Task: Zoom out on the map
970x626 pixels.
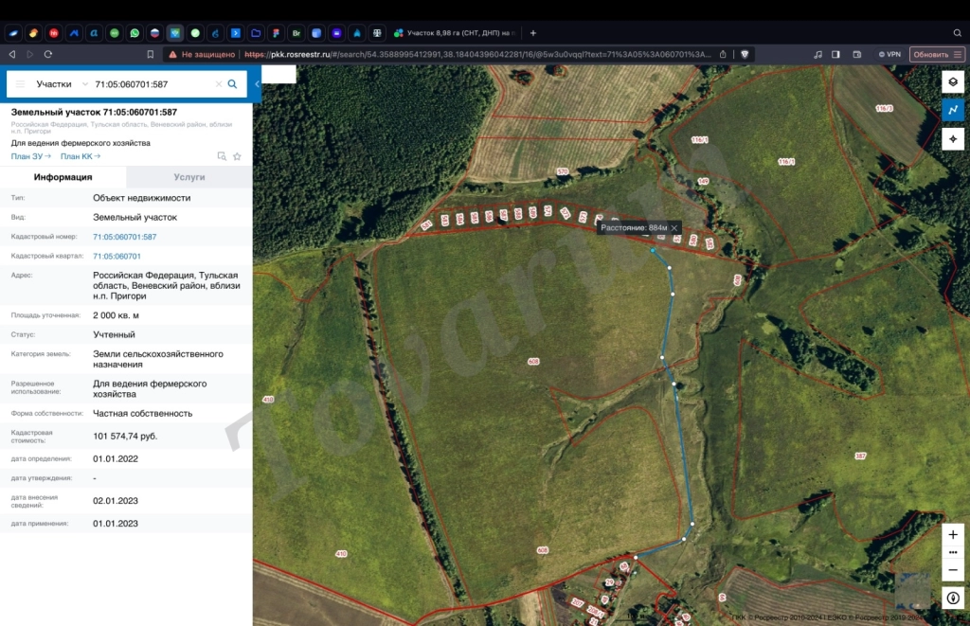Action: (x=953, y=570)
